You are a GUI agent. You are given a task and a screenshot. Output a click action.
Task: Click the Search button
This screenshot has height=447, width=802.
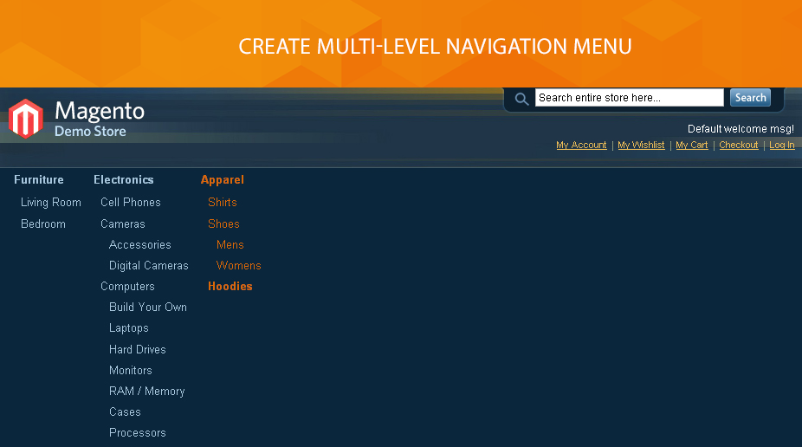(x=750, y=98)
